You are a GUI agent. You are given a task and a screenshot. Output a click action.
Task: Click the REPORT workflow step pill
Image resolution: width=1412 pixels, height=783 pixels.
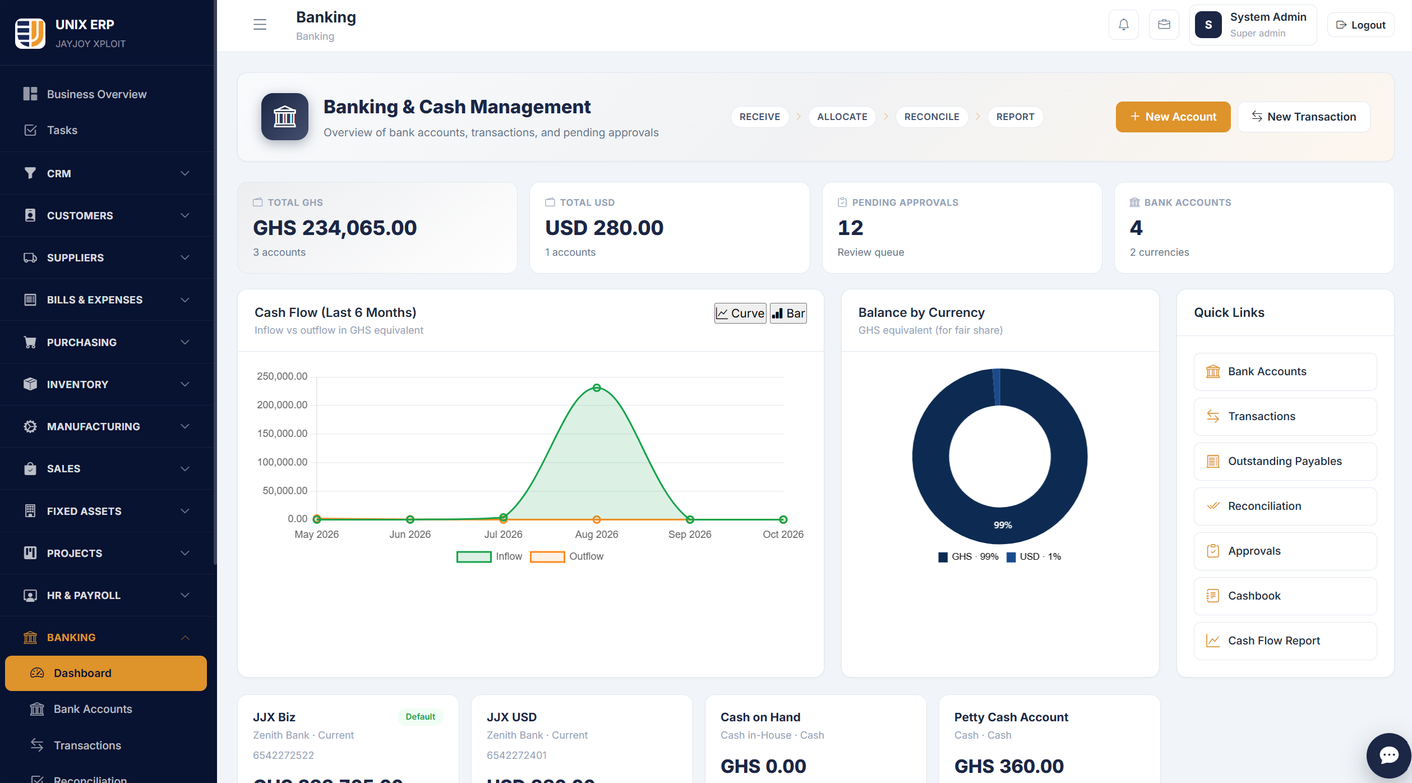[1015, 117]
